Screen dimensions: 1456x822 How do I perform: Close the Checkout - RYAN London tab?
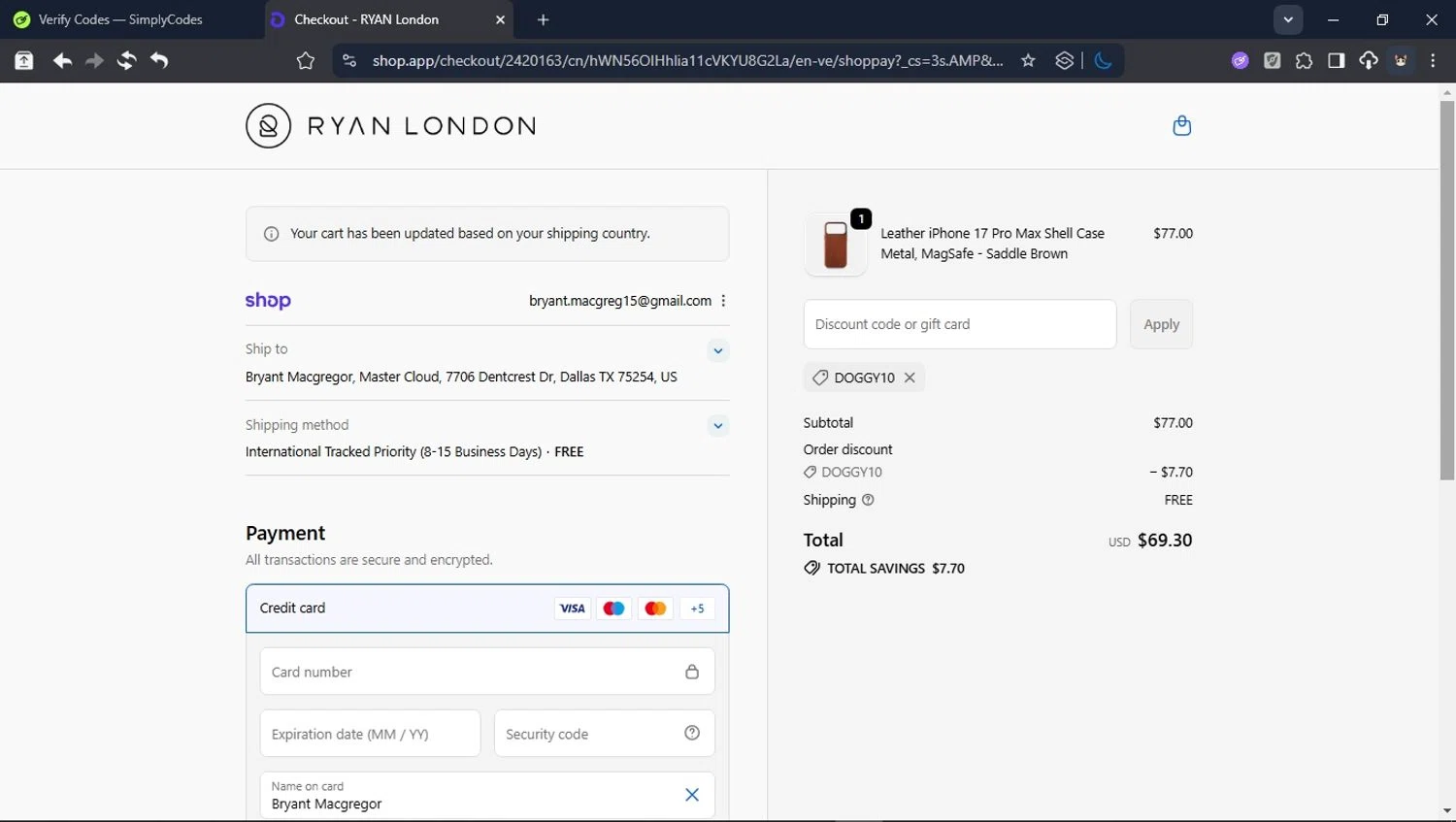500,19
